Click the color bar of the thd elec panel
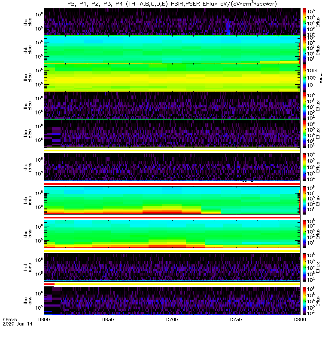 point(304,105)
